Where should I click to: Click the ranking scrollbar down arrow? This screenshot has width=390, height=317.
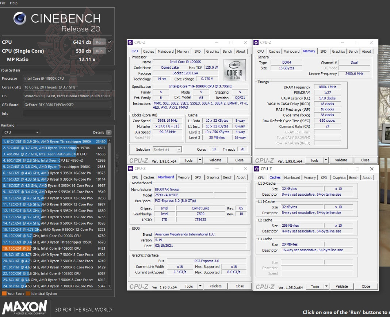pyautogui.click(x=110, y=286)
